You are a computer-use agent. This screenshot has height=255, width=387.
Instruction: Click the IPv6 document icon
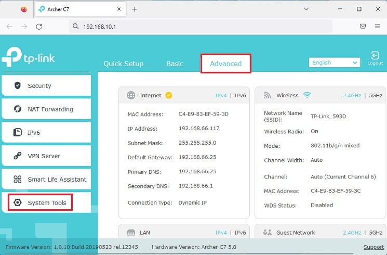(18, 132)
